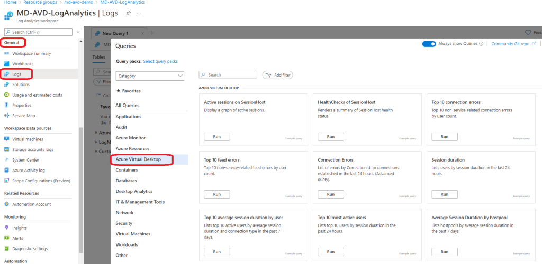Click the Solutions puzzle icon
The image size is (542, 264).
click(x=7, y=84)
